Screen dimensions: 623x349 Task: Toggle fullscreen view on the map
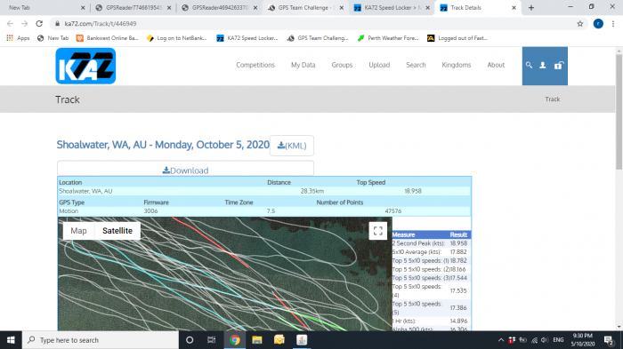[378, 230]
